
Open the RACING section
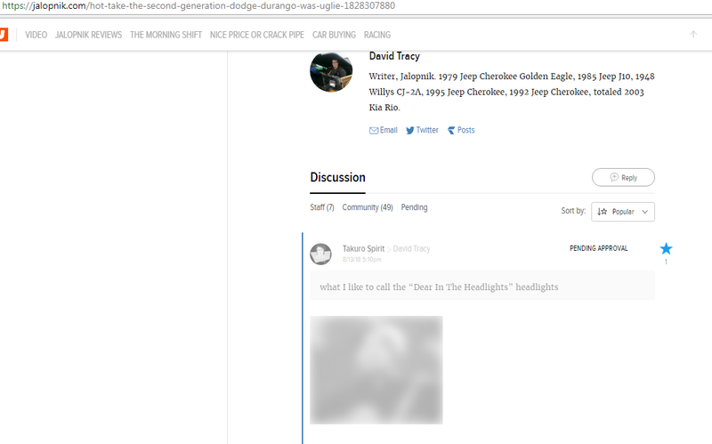coord(377,35)
